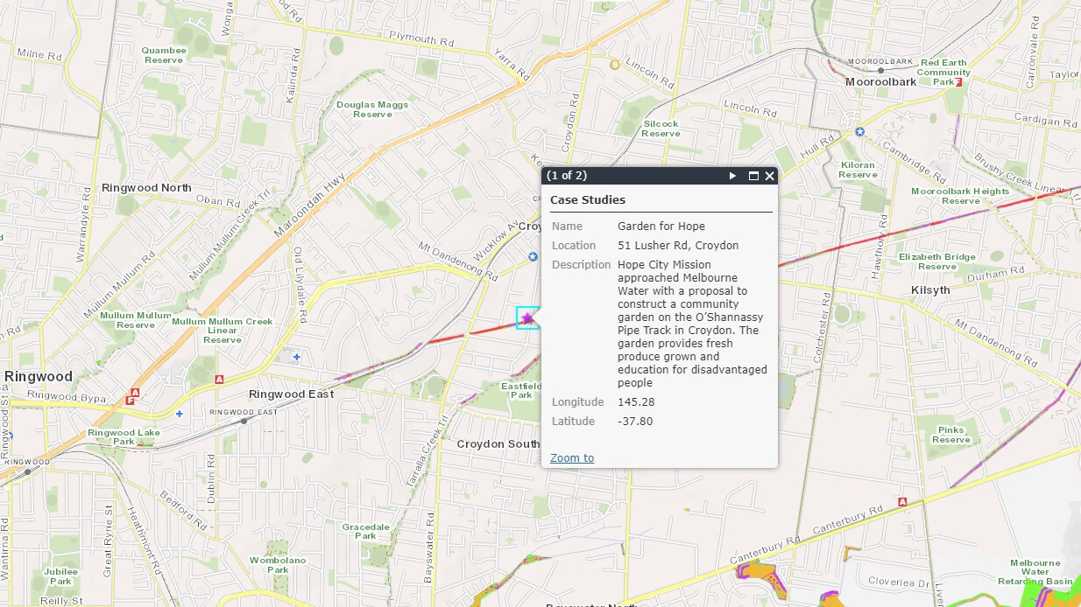Viewport: 1081px width, 607px height.
Task: Click the Zoom to link
Action: (x=571, y=458)
